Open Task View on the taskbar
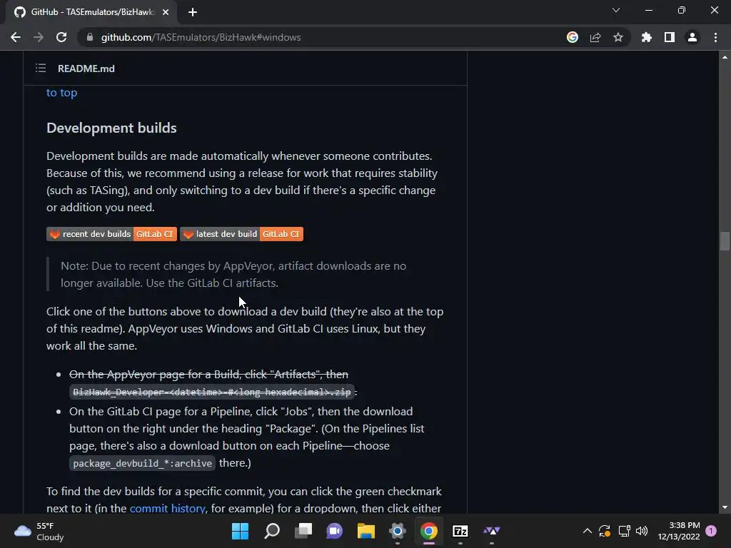Screen dimensions: 731x548 [x=303, y=531]
